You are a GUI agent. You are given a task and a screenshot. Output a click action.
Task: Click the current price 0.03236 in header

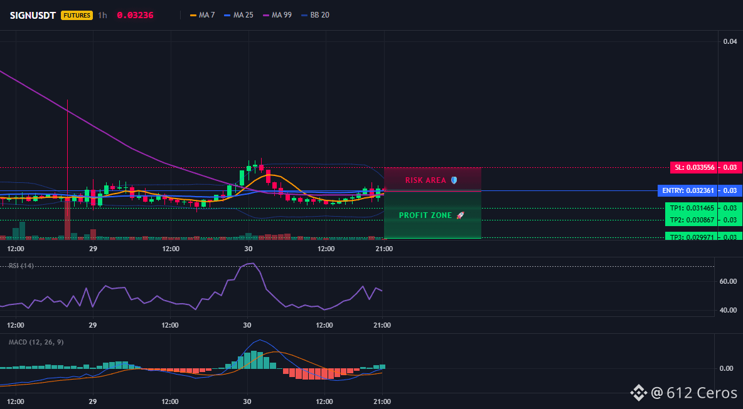coord(135,15)
